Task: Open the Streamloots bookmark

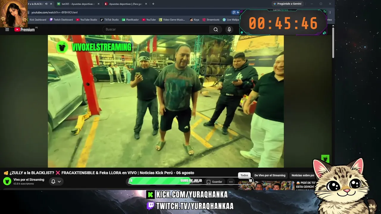Action: tap(211, 20)
